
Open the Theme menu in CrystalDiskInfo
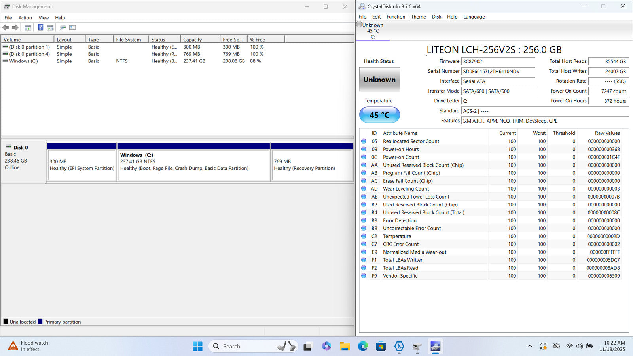[x=418, y=17]
